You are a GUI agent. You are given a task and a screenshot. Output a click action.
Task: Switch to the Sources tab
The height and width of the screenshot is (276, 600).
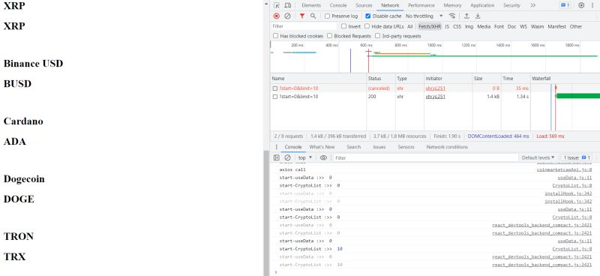click(x=364, y=5)
